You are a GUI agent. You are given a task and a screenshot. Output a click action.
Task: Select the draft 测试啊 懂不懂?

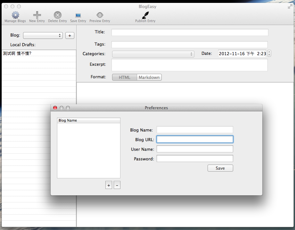tap(39, 53)
